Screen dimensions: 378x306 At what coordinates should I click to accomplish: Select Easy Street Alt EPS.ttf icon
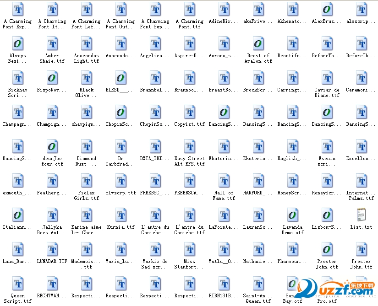pos(190,146)
